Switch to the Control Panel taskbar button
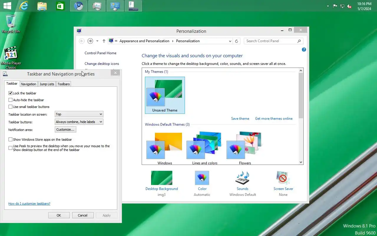 [x=115, y=6]
